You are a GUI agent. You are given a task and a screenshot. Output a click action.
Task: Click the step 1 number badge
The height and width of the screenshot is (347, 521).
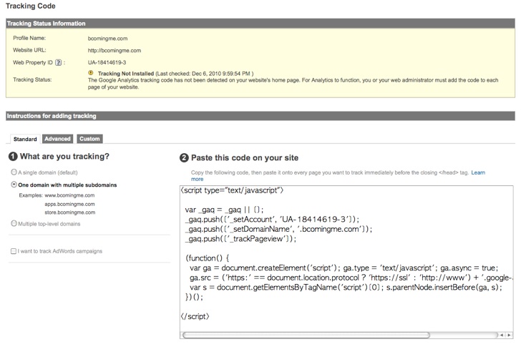(13, 157)
